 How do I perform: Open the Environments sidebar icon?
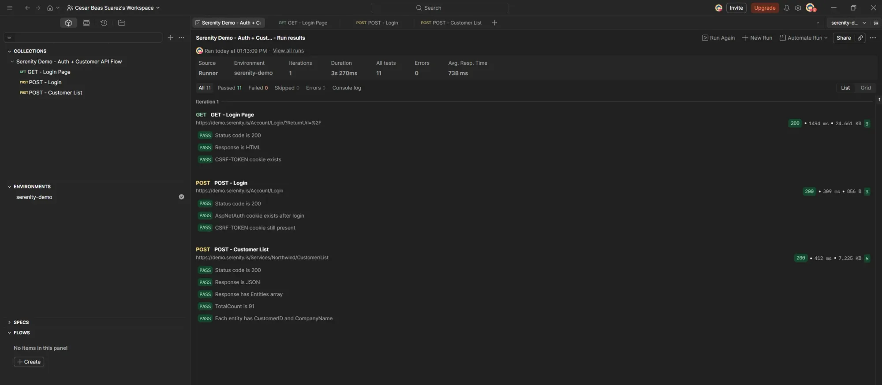pyautogui.click(x=86, y=23)
